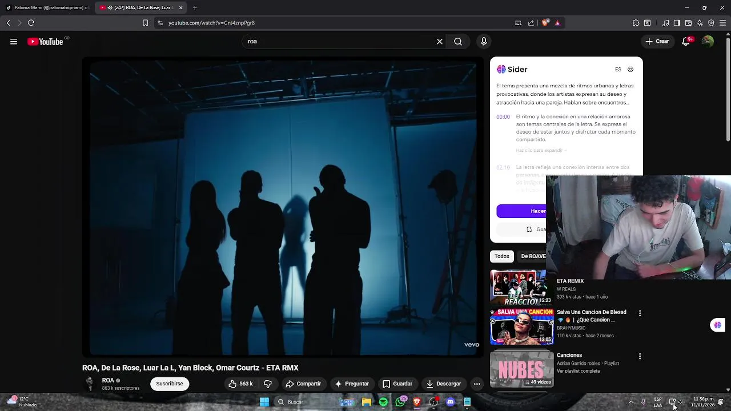Click the Descargar button
Screen dimensions: 731x411
pyautogui.click(x=444, y=384)
